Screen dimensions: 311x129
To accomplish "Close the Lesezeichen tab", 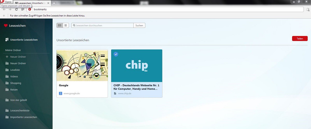I will click(48, 3).
